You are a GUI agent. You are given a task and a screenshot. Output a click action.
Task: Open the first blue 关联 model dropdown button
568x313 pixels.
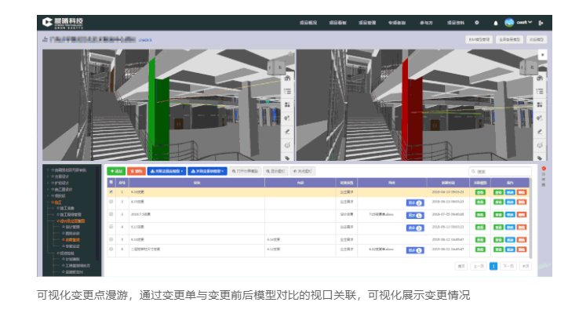pyautogui.click(x=166, y=171)
